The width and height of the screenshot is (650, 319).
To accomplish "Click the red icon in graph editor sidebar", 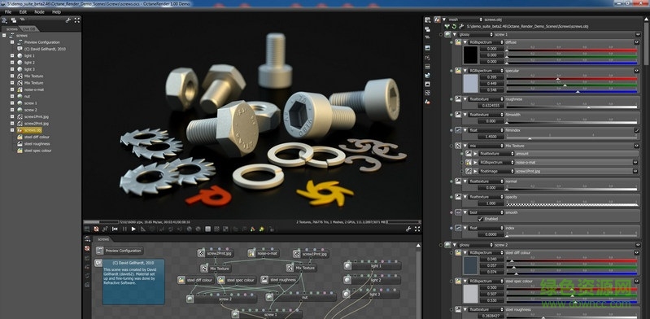I will point(87,248).
